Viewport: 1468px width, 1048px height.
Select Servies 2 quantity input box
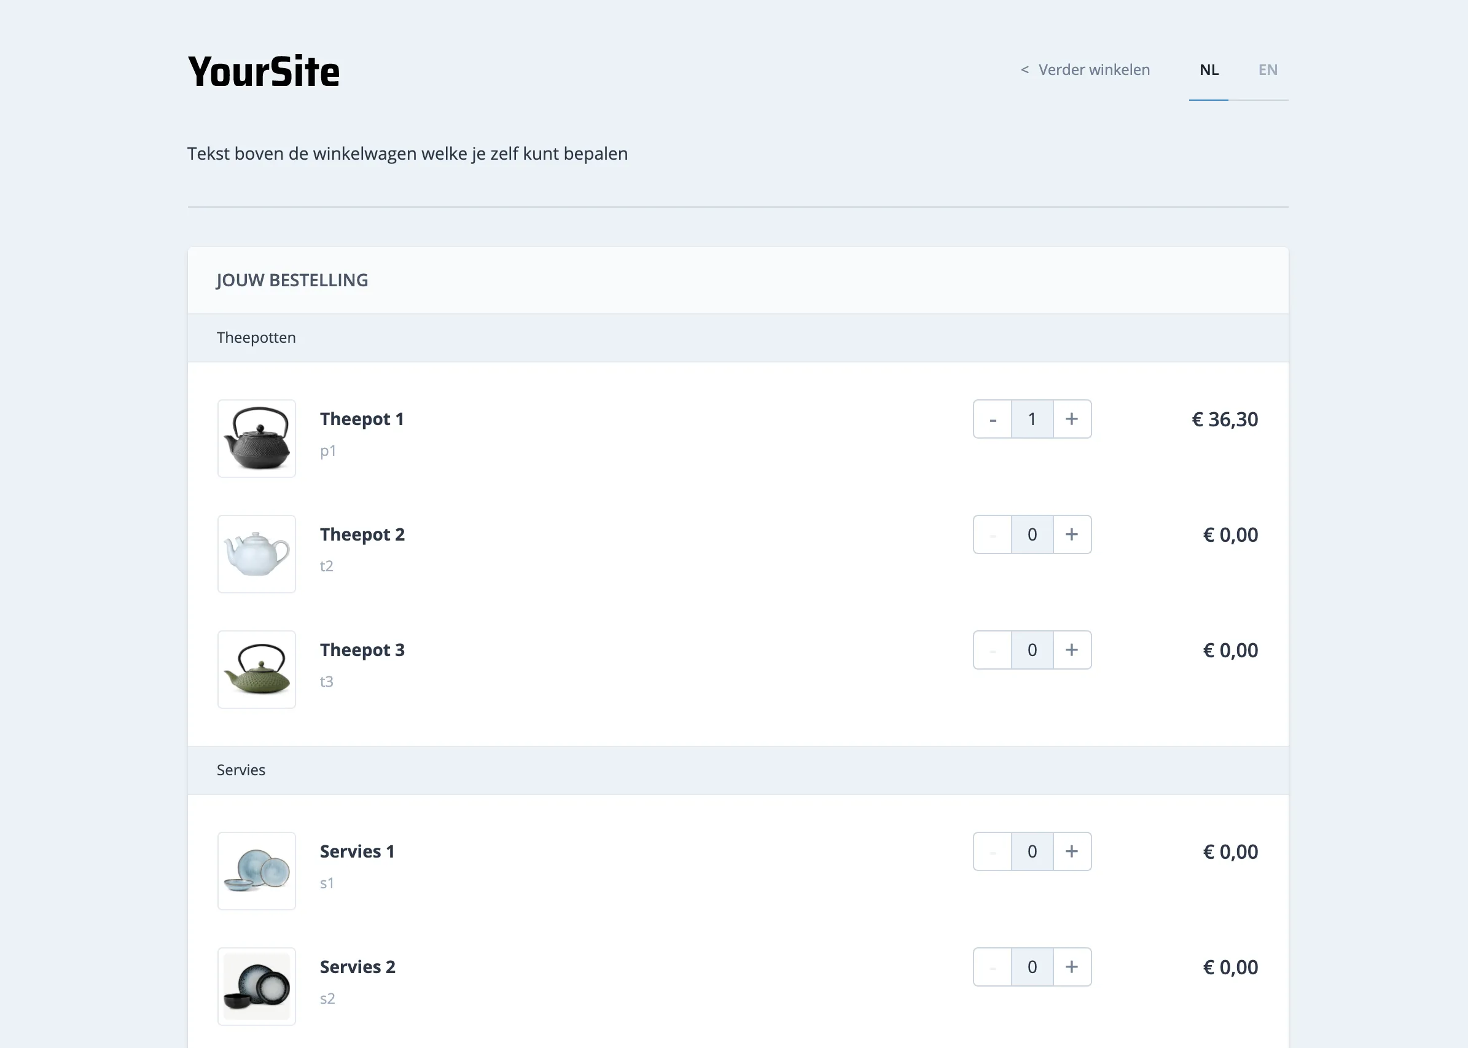pos(1032,967)
